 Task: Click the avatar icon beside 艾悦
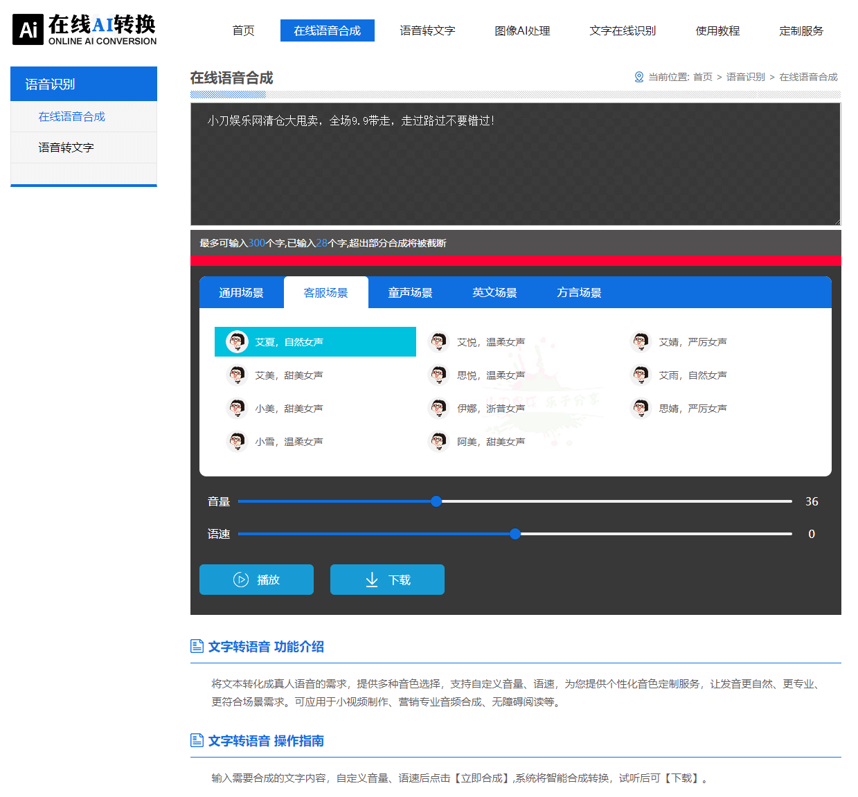[438, 341]
